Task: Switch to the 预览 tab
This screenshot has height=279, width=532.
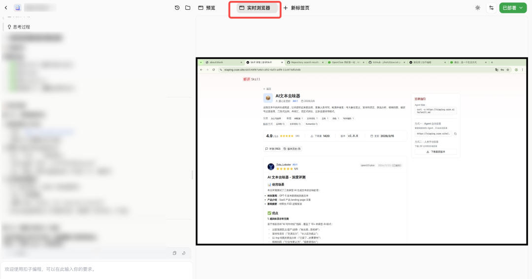Action: [x=206, y=8]
